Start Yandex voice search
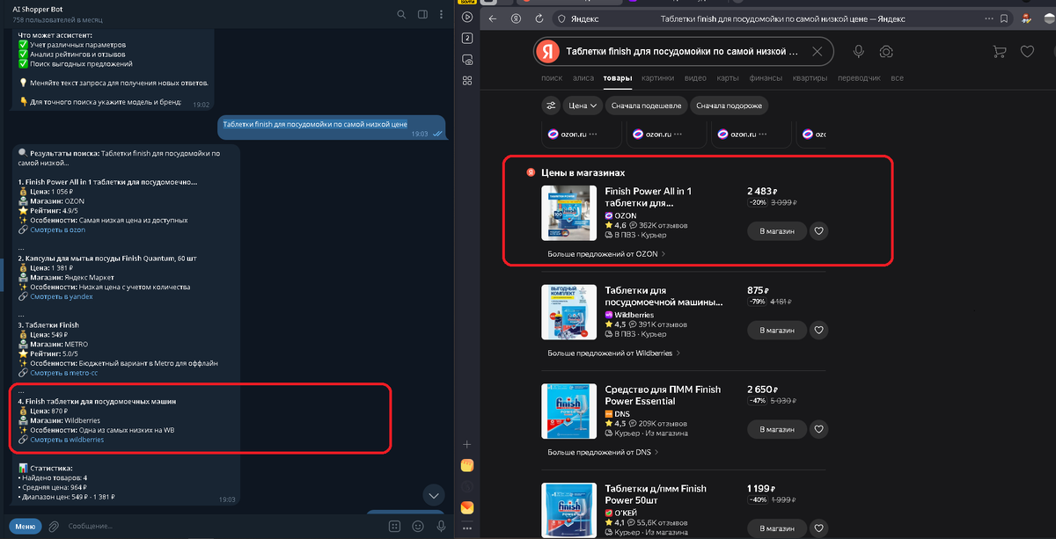1056x539 pixels. point(858,52)
